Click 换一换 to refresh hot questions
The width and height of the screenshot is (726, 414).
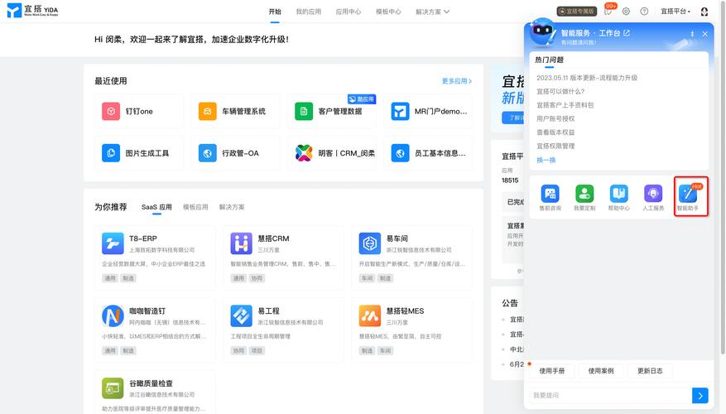[x=546, y=161]
